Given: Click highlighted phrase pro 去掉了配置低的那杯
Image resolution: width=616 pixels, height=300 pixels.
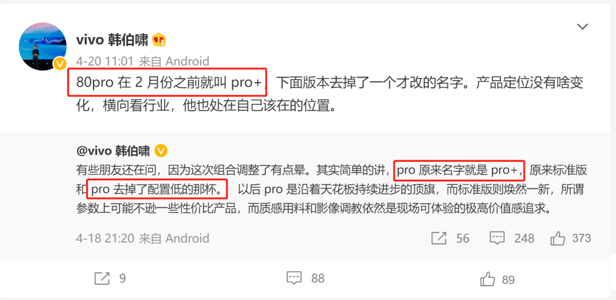Looking at the screenshot, I should pos(157,189).
